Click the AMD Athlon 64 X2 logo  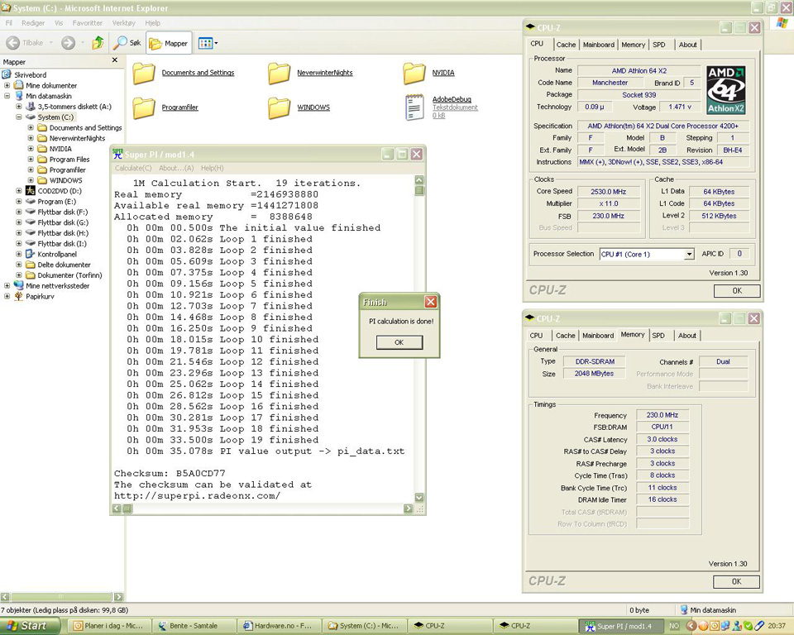[x=725, y=89]
